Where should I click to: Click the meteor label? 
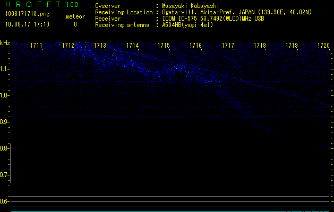click(75, 16)
